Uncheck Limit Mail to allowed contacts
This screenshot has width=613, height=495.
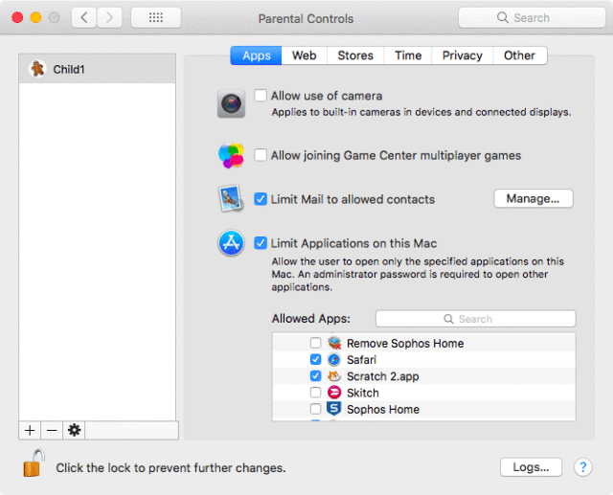pos(261,199)
